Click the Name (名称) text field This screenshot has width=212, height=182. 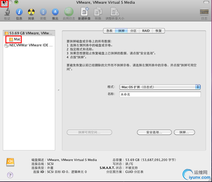[x=160, y=94]
